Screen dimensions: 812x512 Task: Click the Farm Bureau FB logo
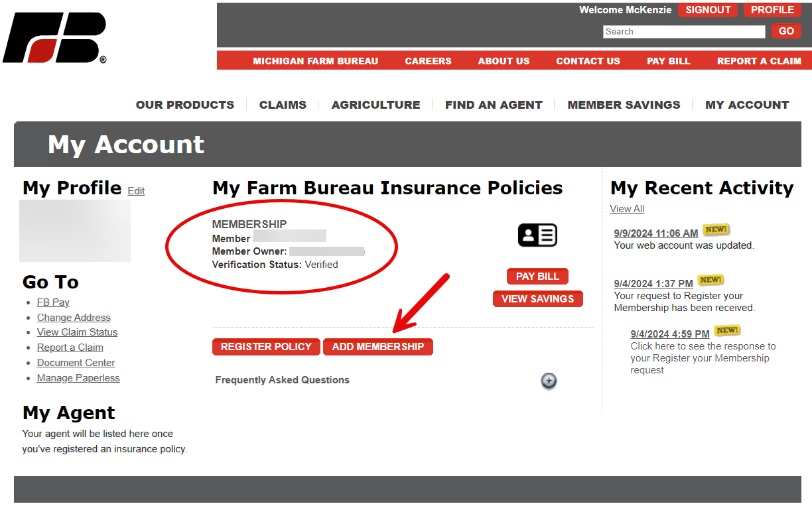click(x=54, y=38)
